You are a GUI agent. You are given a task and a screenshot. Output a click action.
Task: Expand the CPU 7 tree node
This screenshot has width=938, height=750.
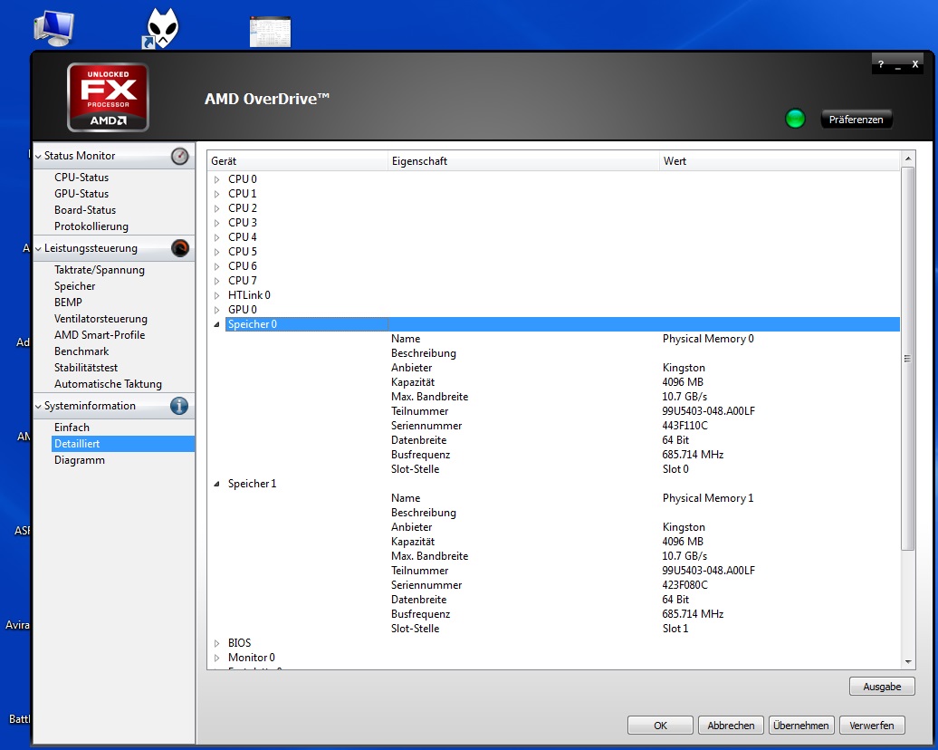[216, 281]
